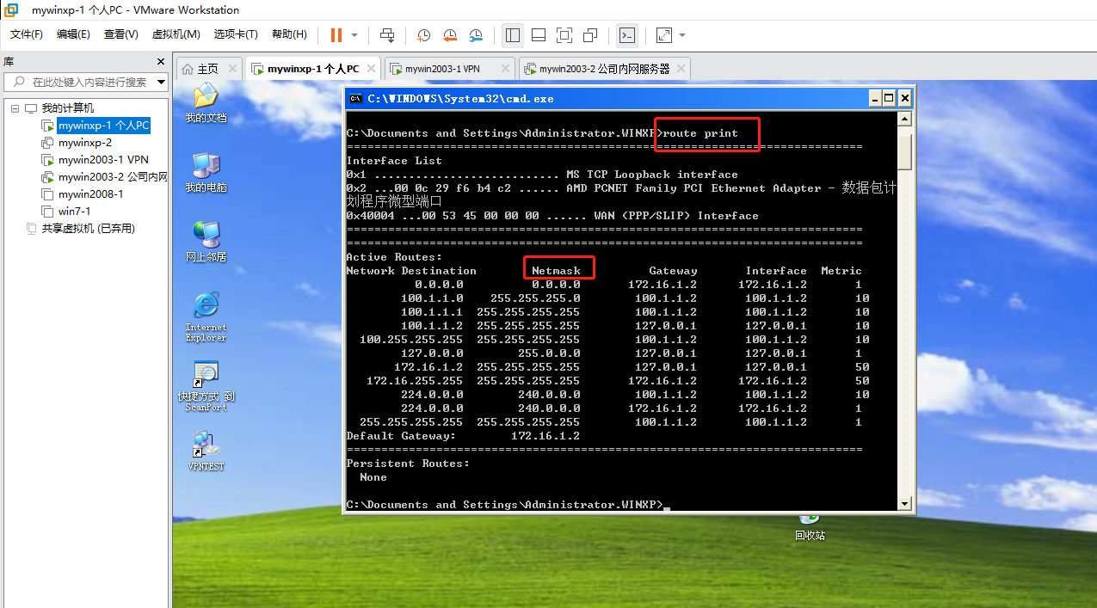The width and height of the screenshot is (1097, 608).
Task: Minimize the cmd.exe window
Action: (875, 98)
